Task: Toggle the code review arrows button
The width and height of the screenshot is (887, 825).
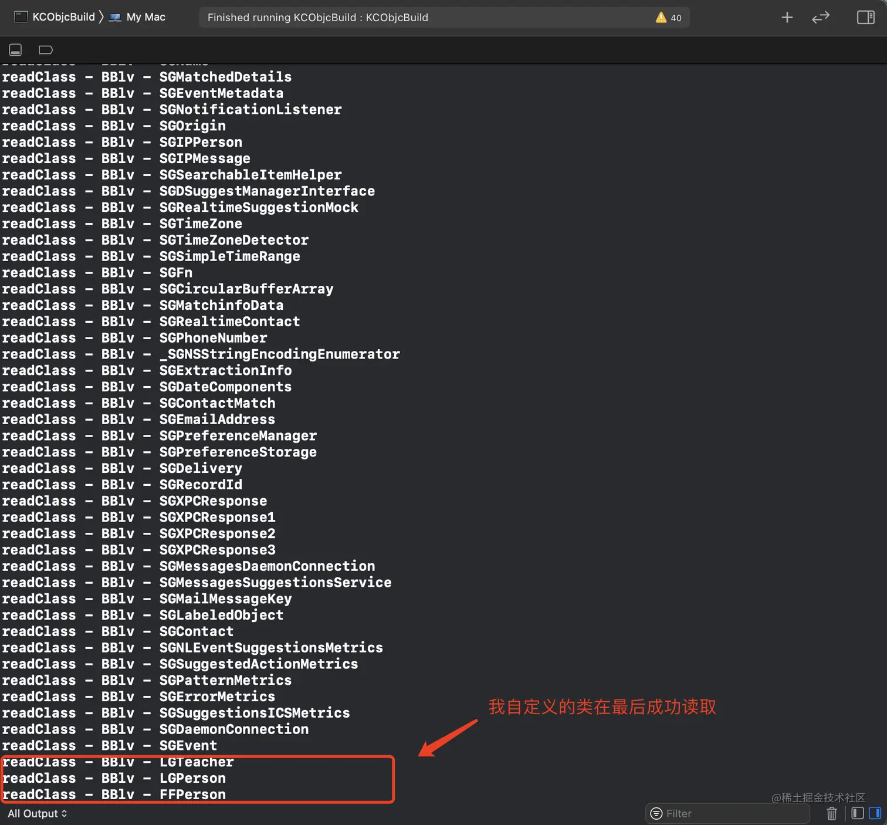Action: point(821,18)
